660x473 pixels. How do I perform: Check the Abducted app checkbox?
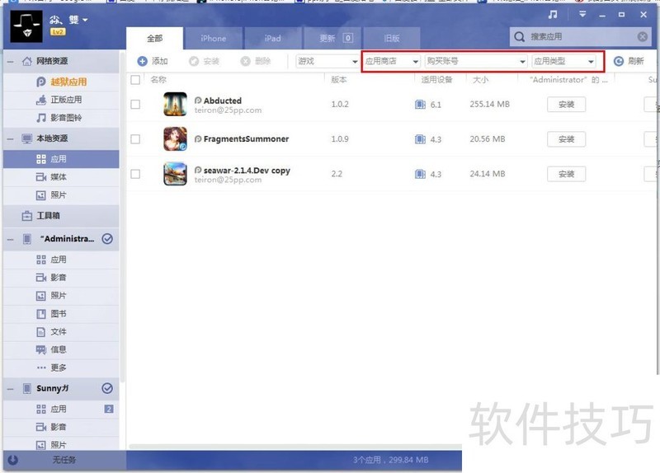pos(135,105)
